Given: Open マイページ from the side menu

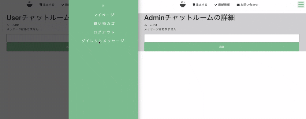Looking at the screenshot, I should [x=104, y=15].
